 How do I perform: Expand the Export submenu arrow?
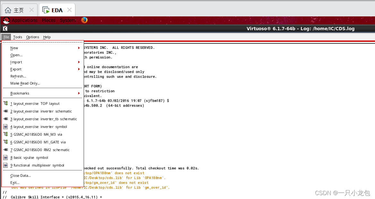click(x=79, y=69)
